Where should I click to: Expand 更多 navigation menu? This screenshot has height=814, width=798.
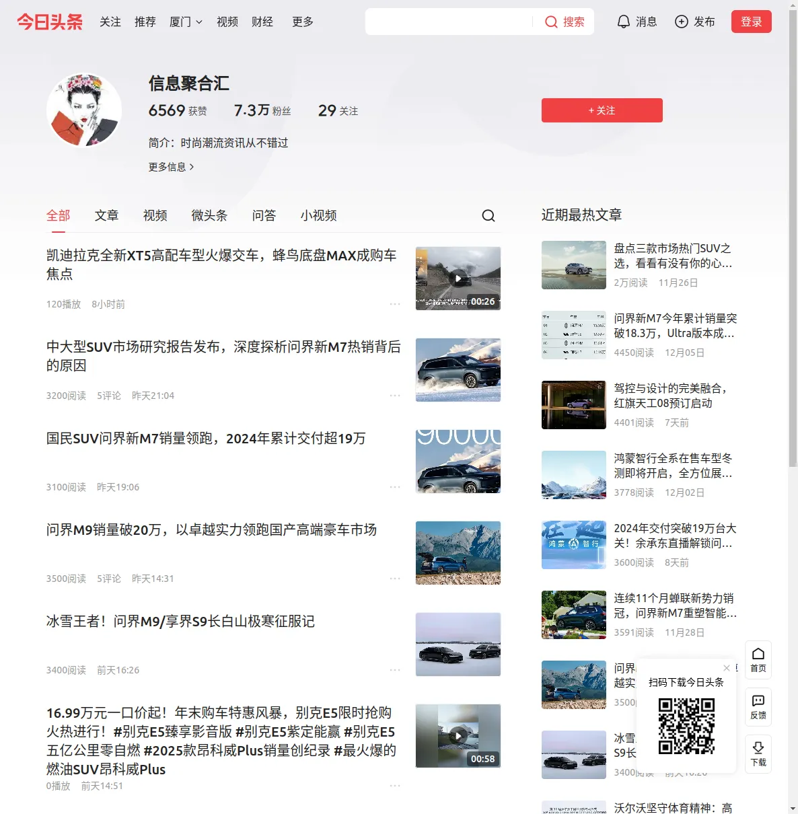(x=303, y=22)
